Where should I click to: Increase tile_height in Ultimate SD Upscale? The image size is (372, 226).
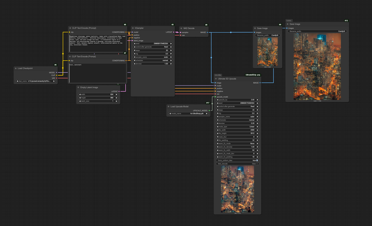click(257, 133)
